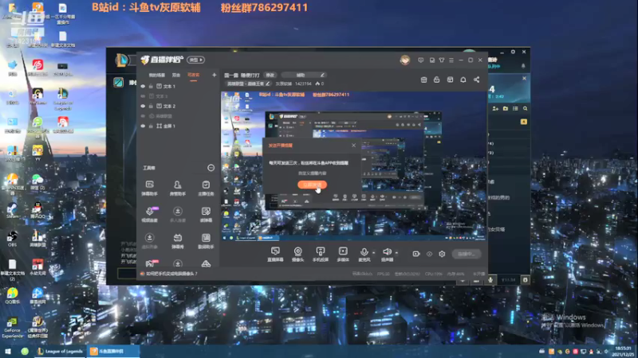638x358 pixels.
Task: Expand the microphone options arrow
Action: tap(374, 253)
